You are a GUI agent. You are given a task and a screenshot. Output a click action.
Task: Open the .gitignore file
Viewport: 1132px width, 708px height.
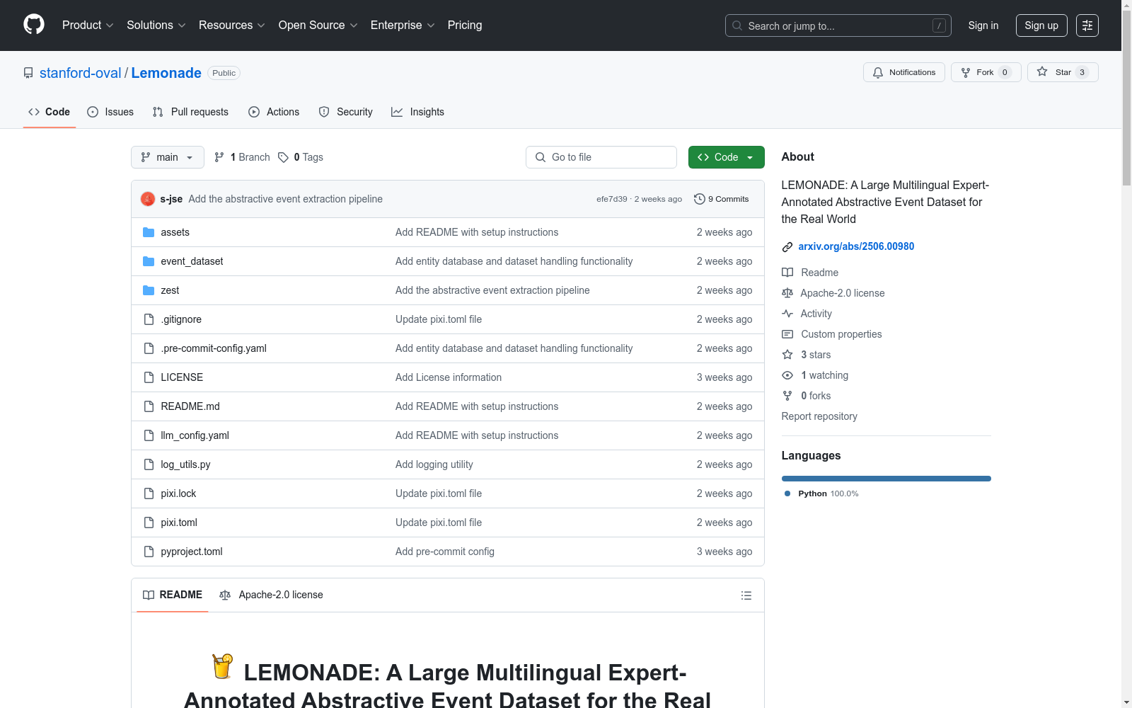[x=181, y=319]
